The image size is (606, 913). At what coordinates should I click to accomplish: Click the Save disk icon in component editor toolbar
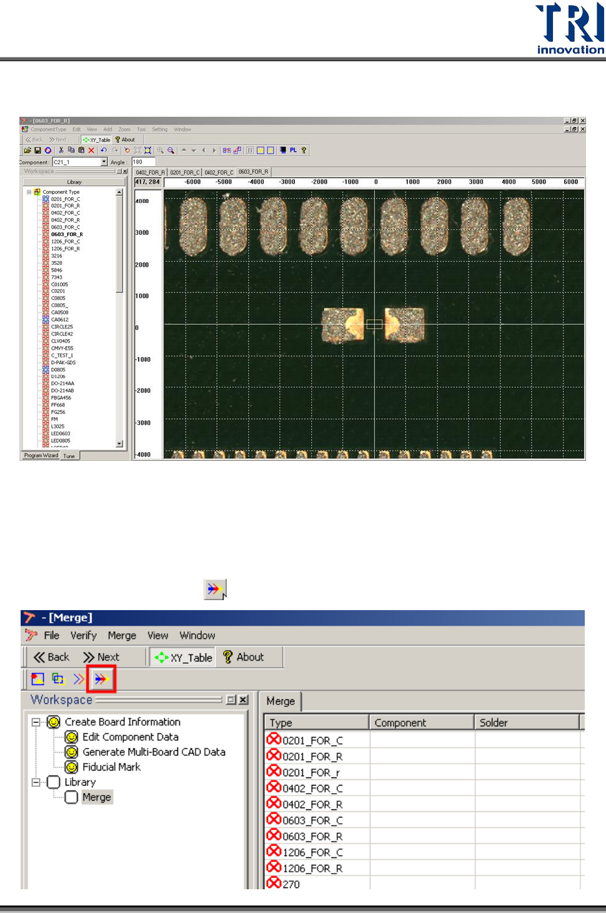tap(37, 151)
